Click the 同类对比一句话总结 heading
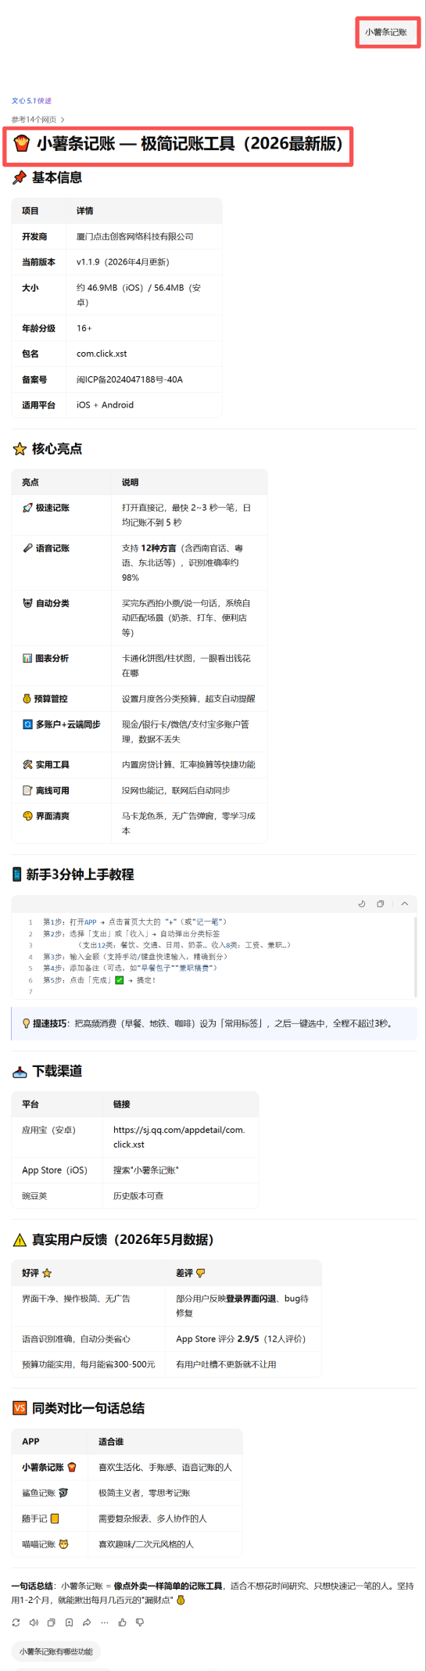Screen dimensions: 426x1671 78,1408
